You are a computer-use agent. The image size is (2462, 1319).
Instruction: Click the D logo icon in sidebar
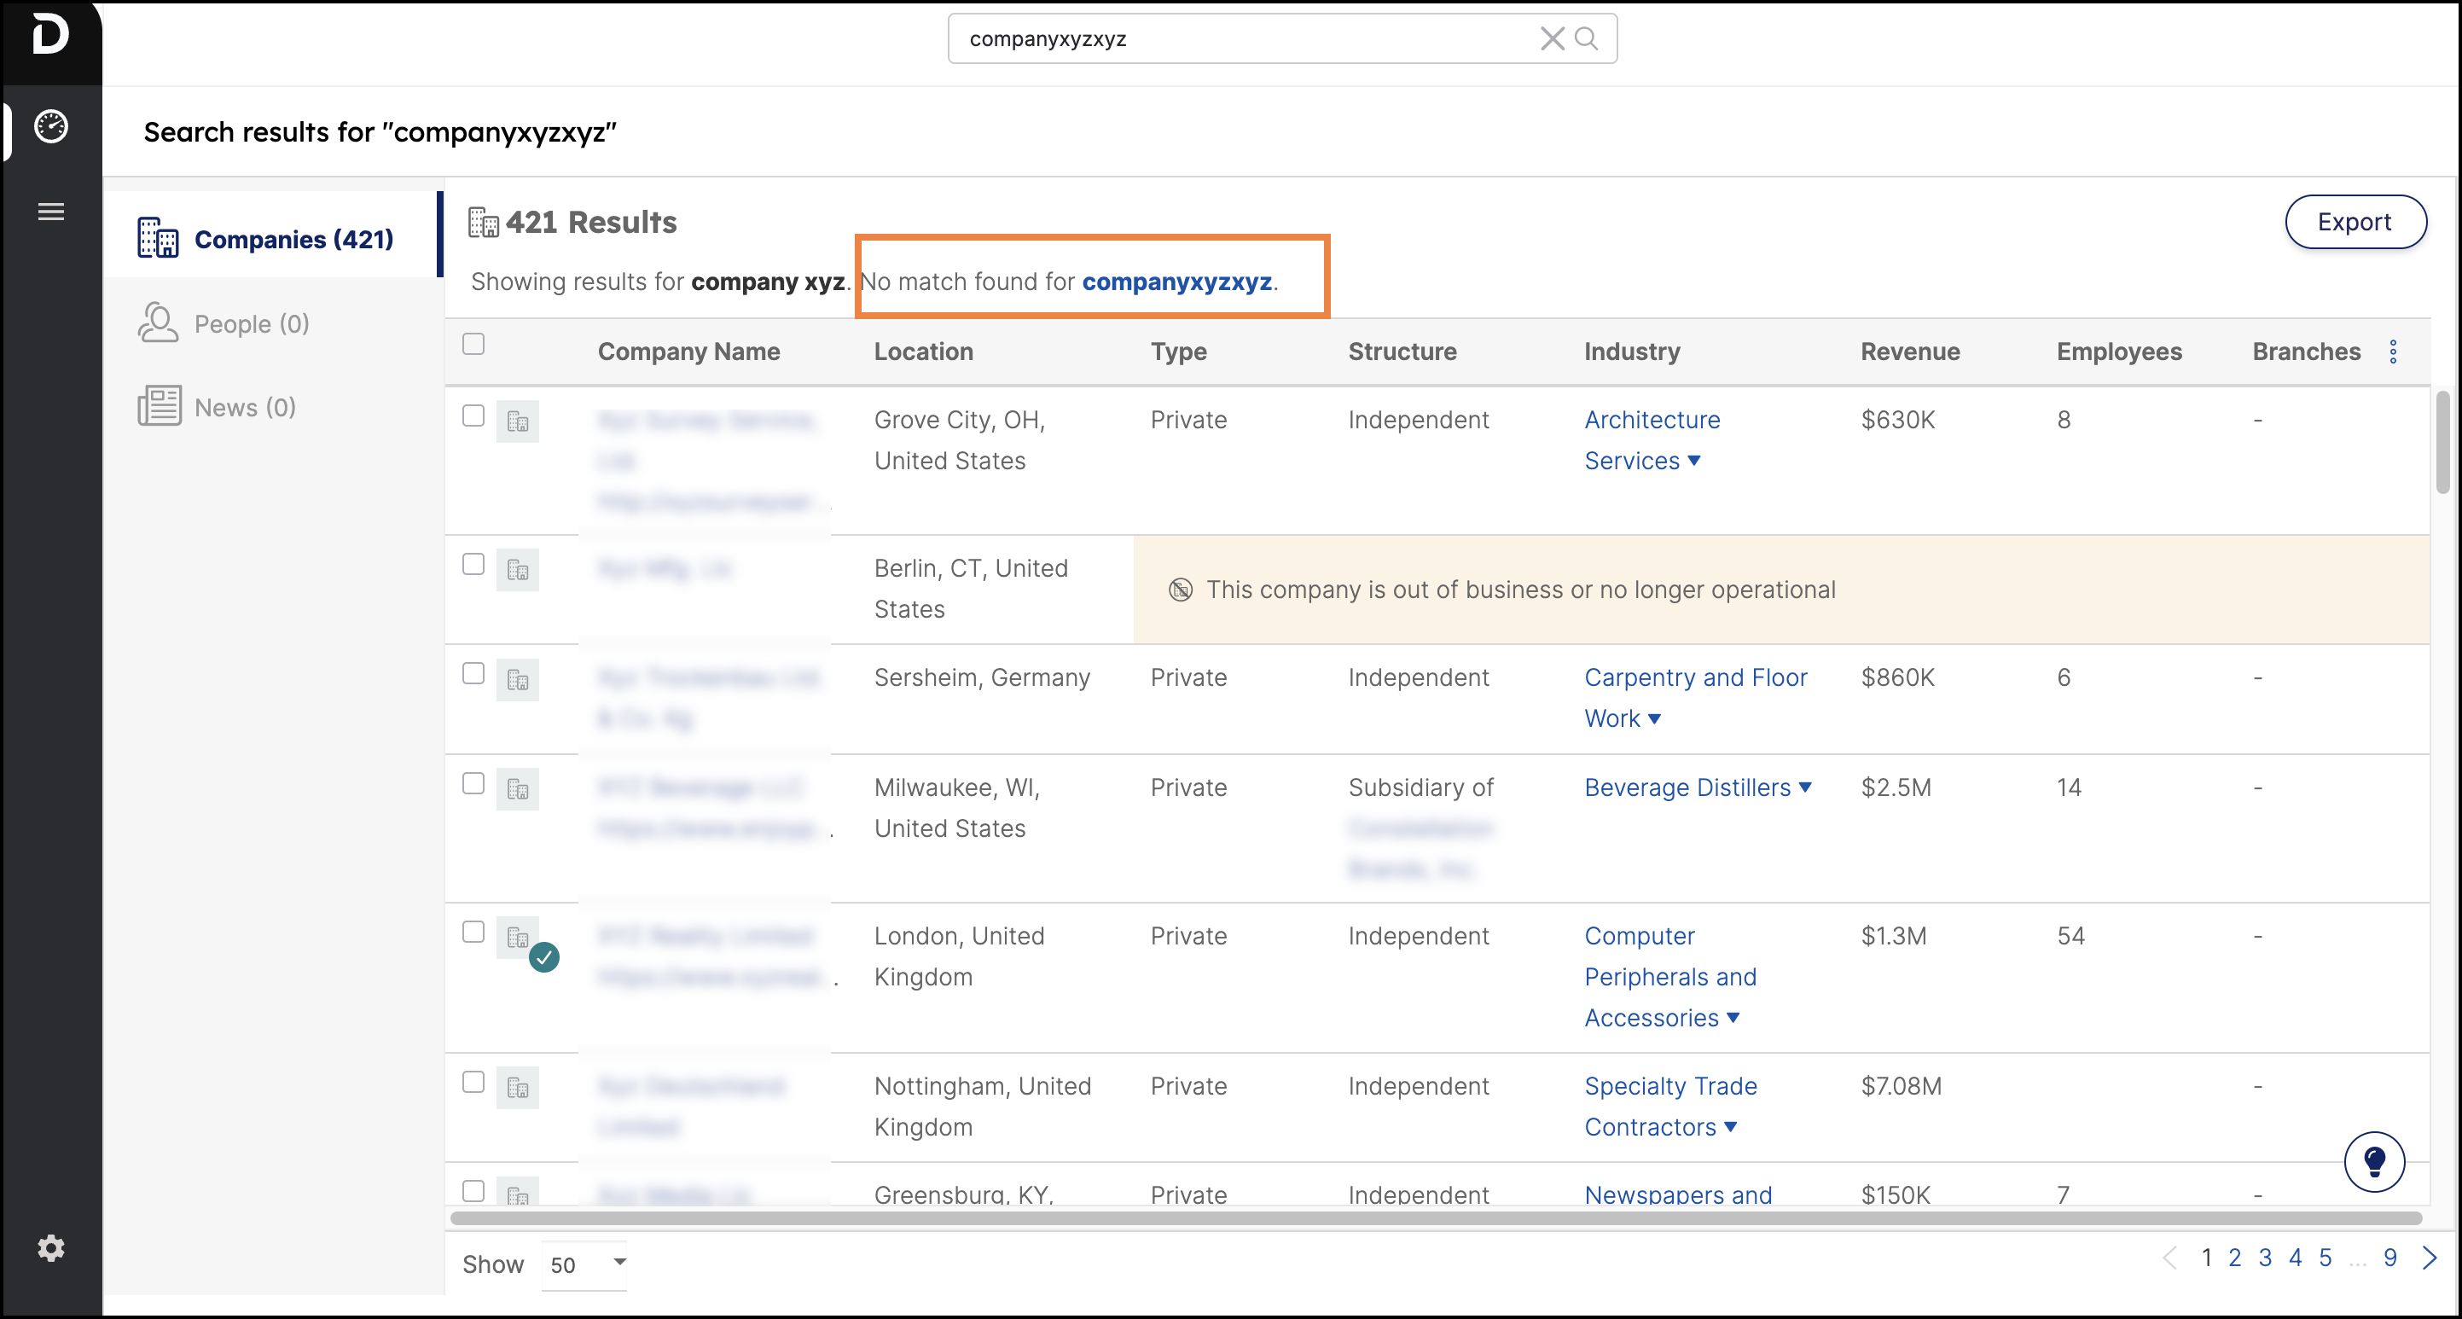point(49,35)
